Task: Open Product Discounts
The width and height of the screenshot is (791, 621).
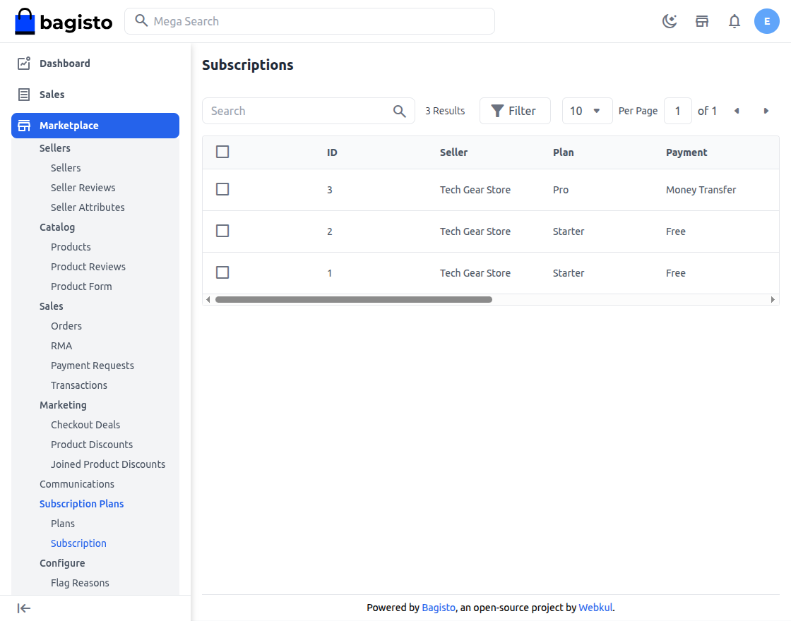Action: pyautogui.click(x=92, y=445)
